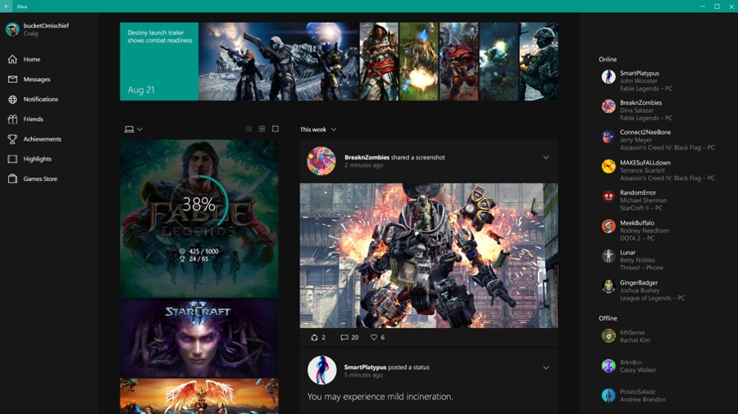Open bucketOmischief profile avatar

[x=12, y=29]
